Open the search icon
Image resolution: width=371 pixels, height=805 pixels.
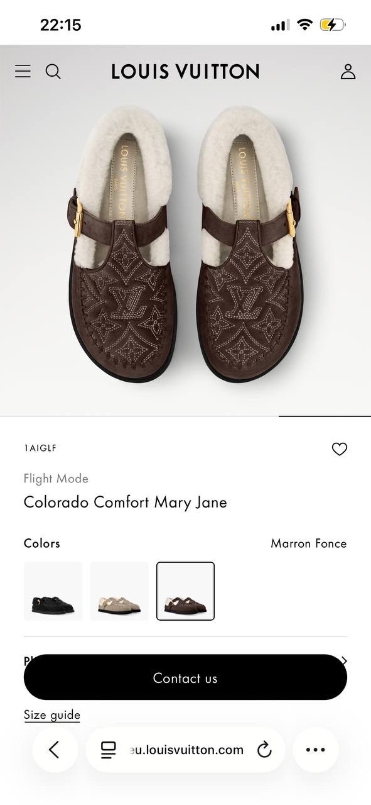(x=53, y=71)
